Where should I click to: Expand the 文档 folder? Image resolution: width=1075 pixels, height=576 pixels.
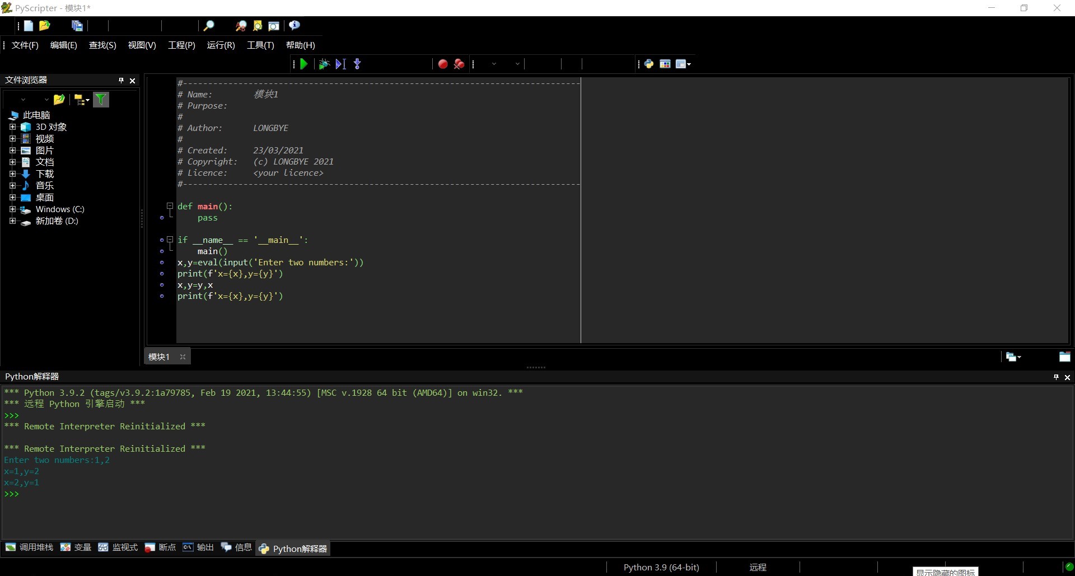click(x=13, y=162)
